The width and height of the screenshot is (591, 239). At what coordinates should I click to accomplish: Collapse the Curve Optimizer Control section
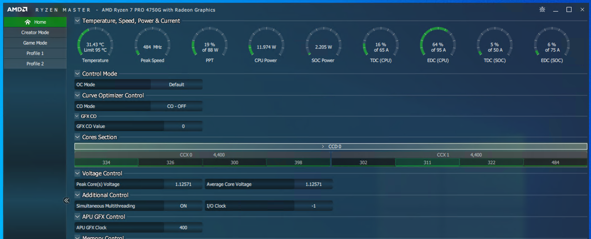click(77, 95)
